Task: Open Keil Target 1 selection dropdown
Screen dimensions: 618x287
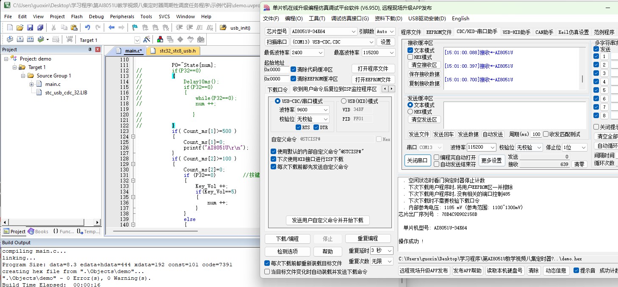Action: (137, 40)
